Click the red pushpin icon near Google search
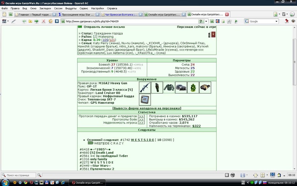297x186 pixels. click(287, 21)
